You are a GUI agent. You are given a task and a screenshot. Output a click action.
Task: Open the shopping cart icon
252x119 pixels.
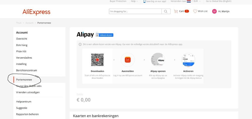click(176, 11)
